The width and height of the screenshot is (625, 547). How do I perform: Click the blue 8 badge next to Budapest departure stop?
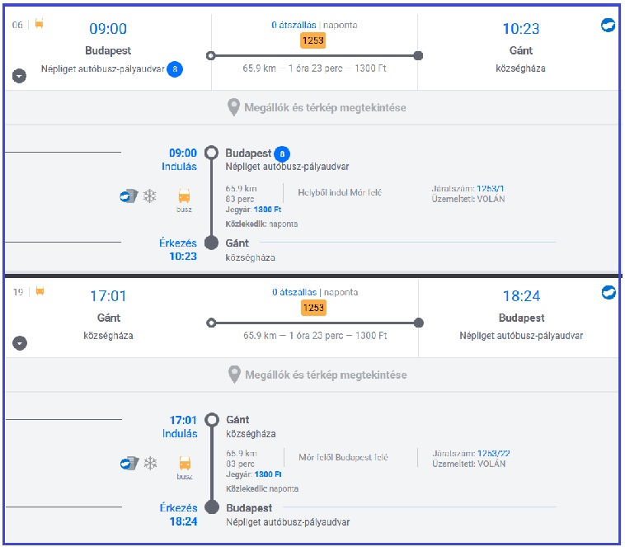282,153
